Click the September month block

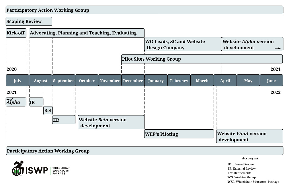point(64,80)
